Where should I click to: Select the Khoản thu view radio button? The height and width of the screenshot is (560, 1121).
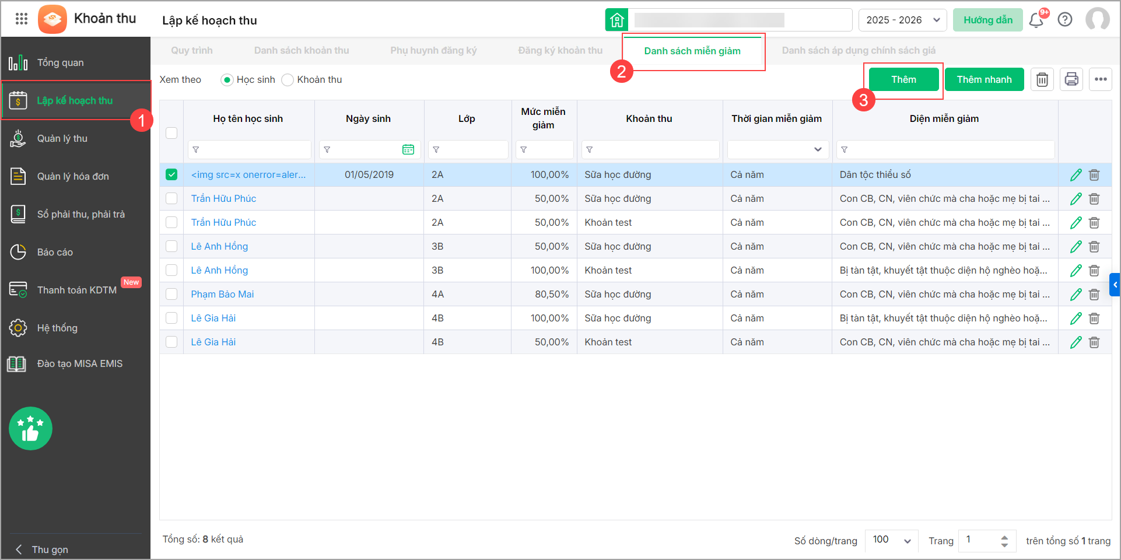[x=288, y=80]
